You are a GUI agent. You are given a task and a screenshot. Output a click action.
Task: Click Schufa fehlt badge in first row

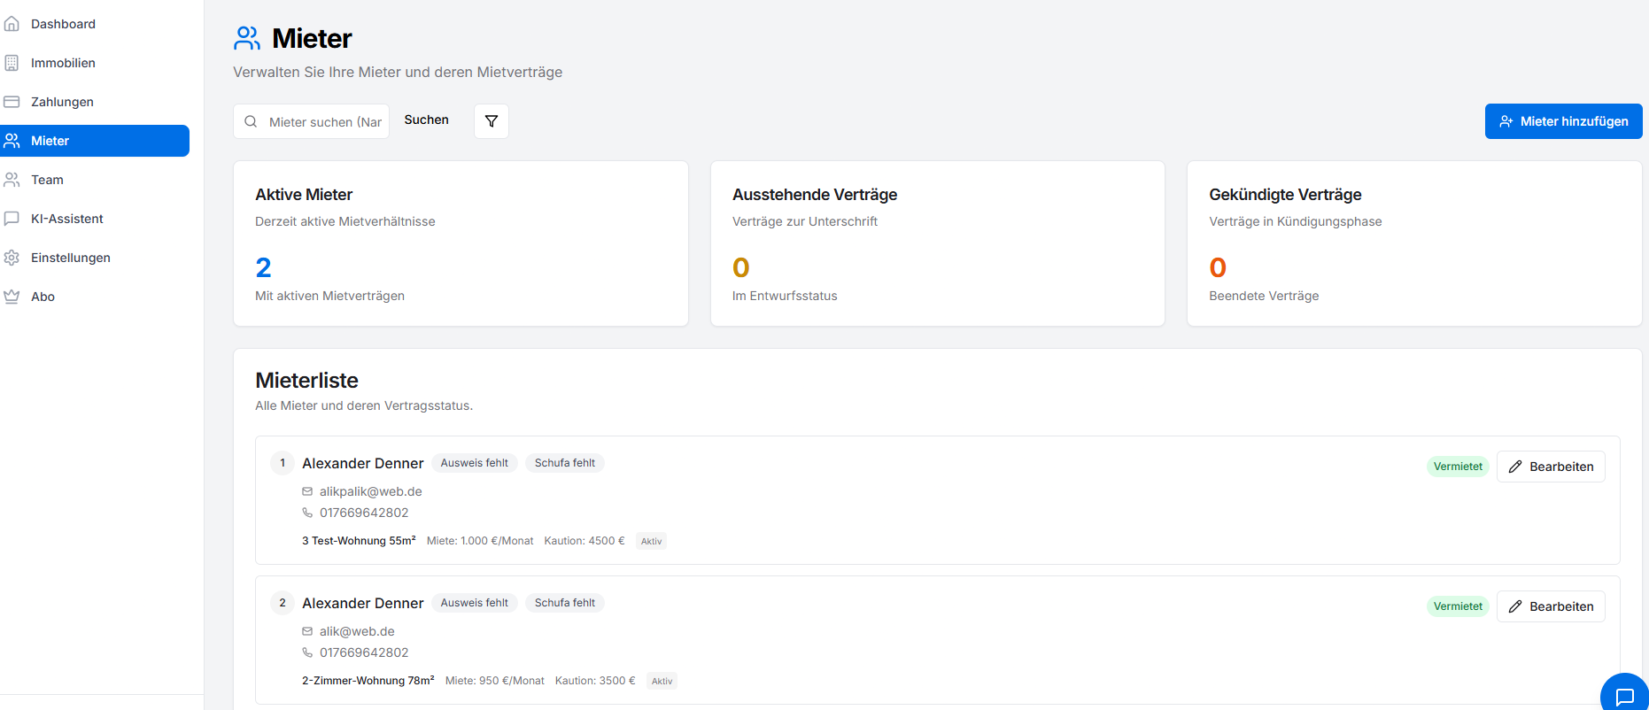click(565, 463)
